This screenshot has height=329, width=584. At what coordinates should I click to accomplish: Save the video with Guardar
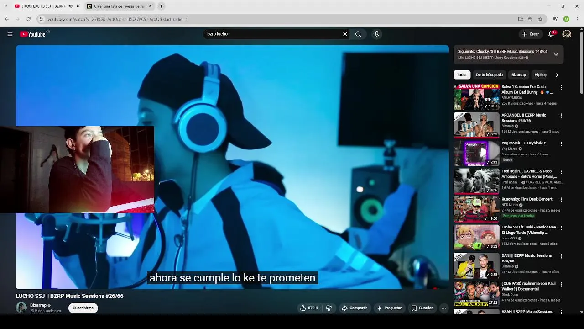422,308
